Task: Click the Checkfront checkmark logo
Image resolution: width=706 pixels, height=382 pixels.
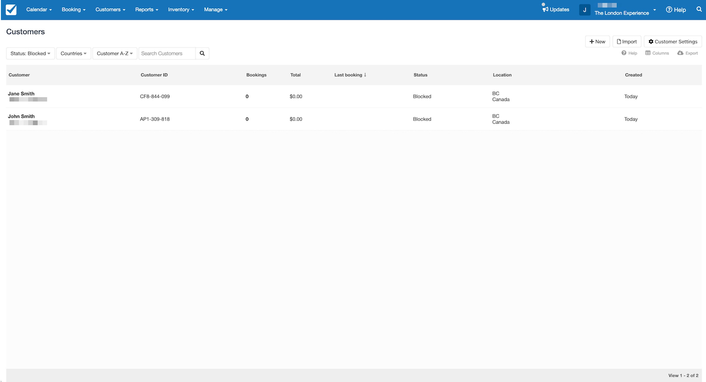Action: pyautogui.click(x=11, y=10)
